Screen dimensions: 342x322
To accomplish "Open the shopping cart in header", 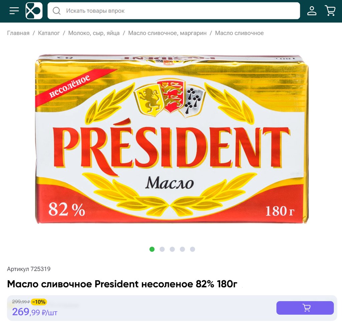I will (330, 11).
